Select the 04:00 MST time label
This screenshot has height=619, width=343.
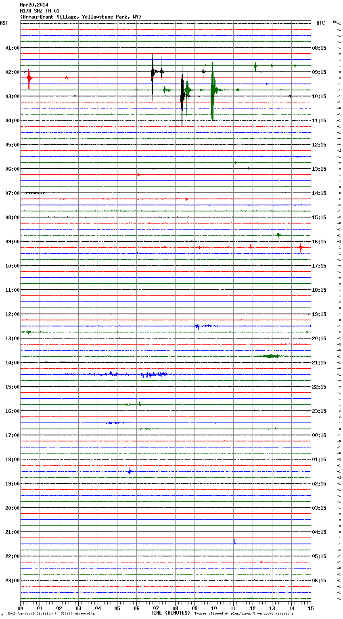click(x=13, y=121)
